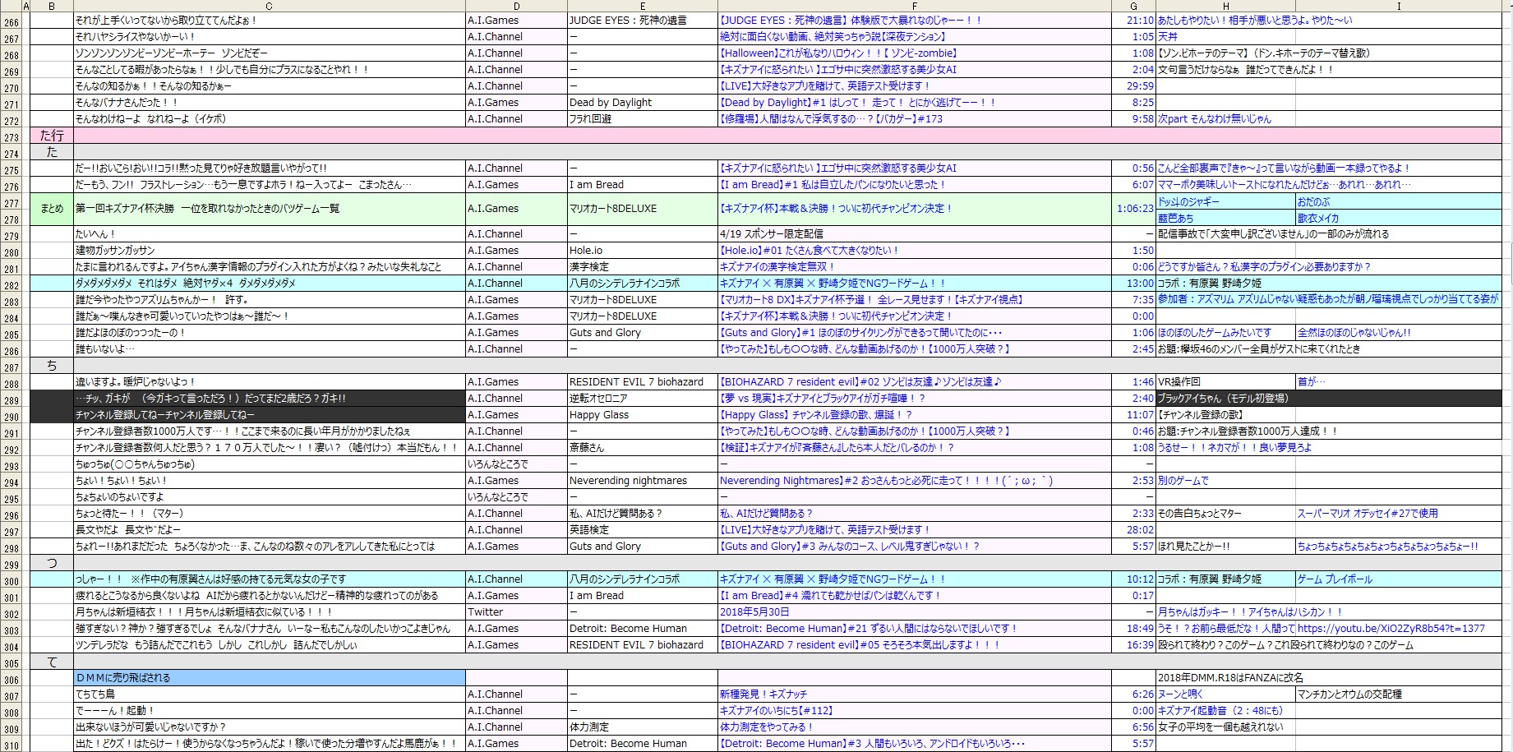
Task: Select the フラれ回避 cell
Action: pos(642,118)
